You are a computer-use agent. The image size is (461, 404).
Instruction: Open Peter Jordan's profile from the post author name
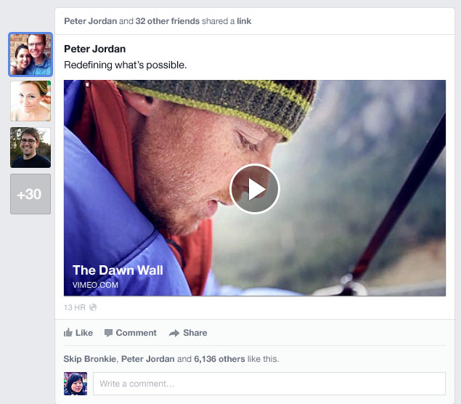tap(94, 49)
